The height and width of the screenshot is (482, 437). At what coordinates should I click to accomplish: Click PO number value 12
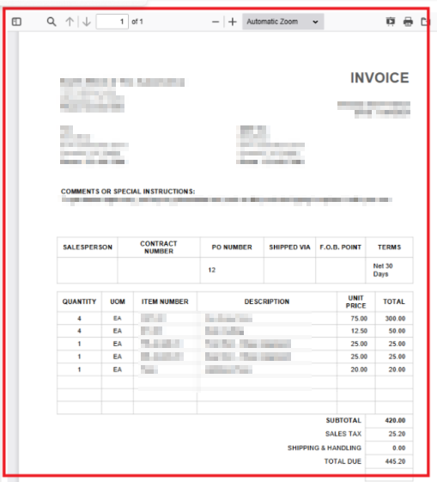pyautogui.click(x=211, y=270)
